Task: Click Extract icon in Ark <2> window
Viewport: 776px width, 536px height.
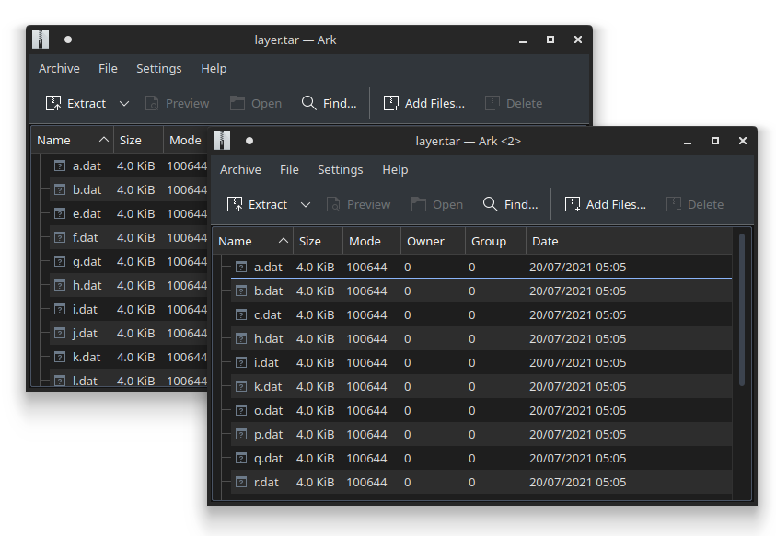Action: point(235,204)
